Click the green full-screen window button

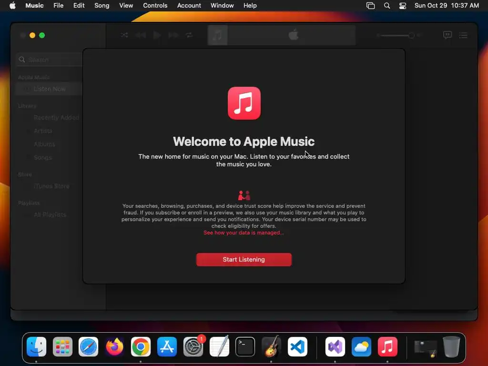(x=42, y=35)
